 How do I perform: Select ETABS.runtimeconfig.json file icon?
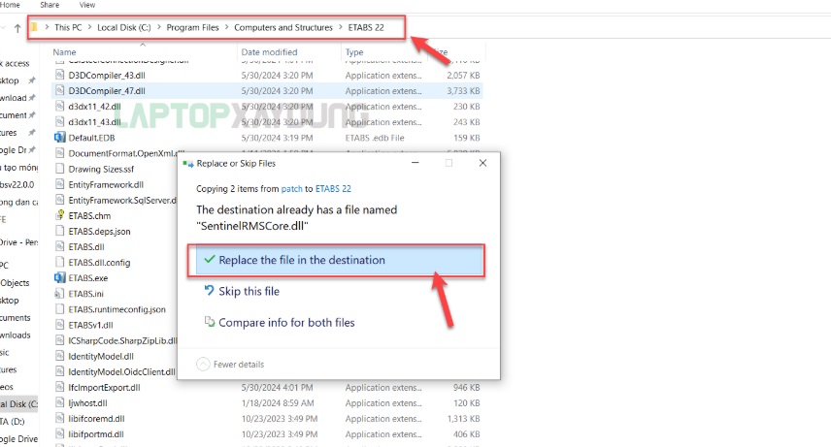tap(60, 309)
